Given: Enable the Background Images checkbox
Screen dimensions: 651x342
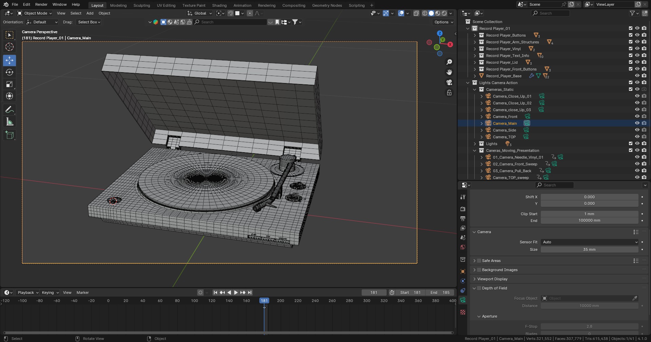Looking at the screenshot, I should 479,270.
